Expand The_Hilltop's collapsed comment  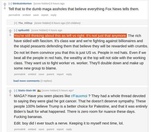point(16,23)
